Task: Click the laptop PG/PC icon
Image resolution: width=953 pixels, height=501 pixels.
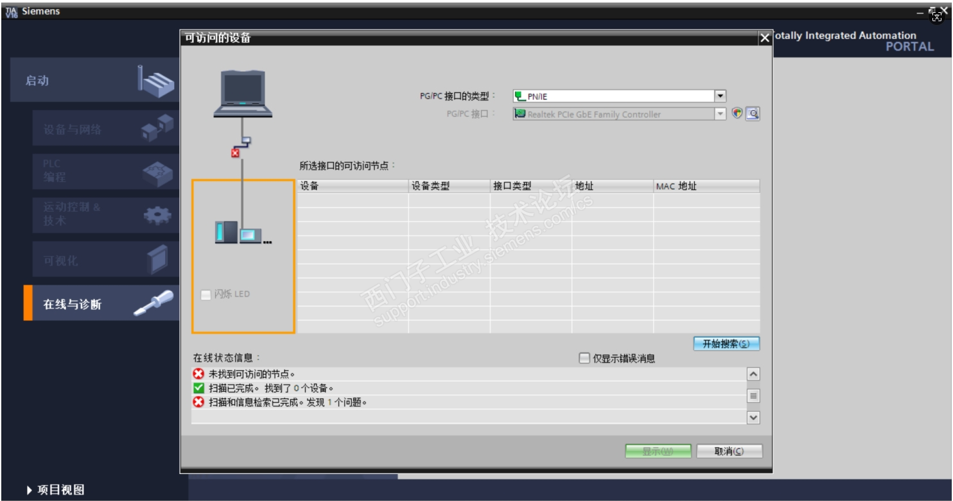Action: (x=243, y=94)
